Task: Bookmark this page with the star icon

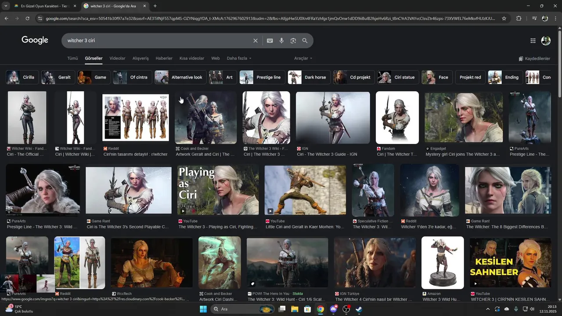Action: tap(504, 18)
